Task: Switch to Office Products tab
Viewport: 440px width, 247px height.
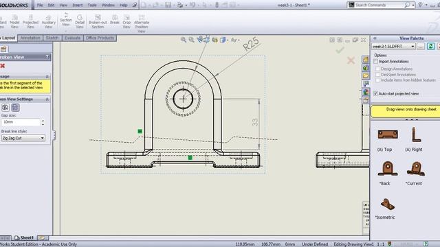Action: point(100,38)
